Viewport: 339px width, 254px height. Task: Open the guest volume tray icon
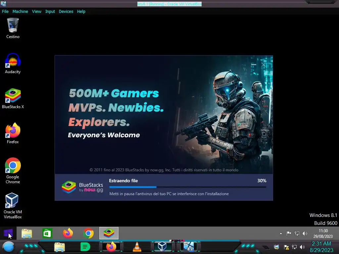(x=305, y=233)
